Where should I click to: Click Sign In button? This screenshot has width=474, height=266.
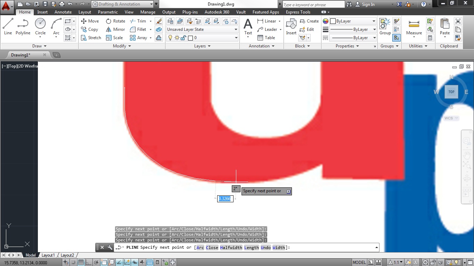365,4
